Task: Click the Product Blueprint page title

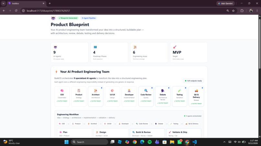Action: (70, 24)
